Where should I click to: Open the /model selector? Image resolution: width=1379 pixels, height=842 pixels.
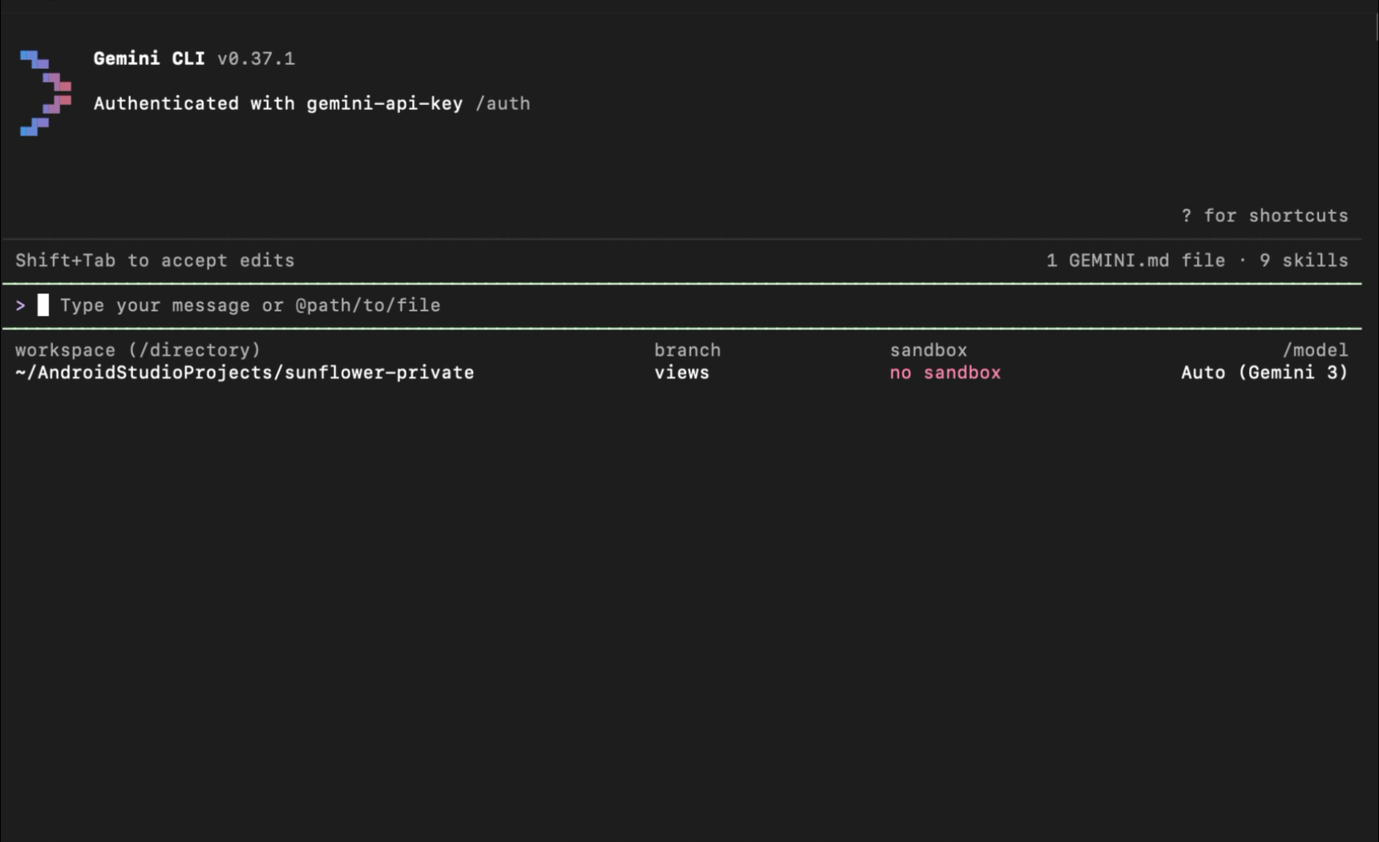coord(1314,349)
